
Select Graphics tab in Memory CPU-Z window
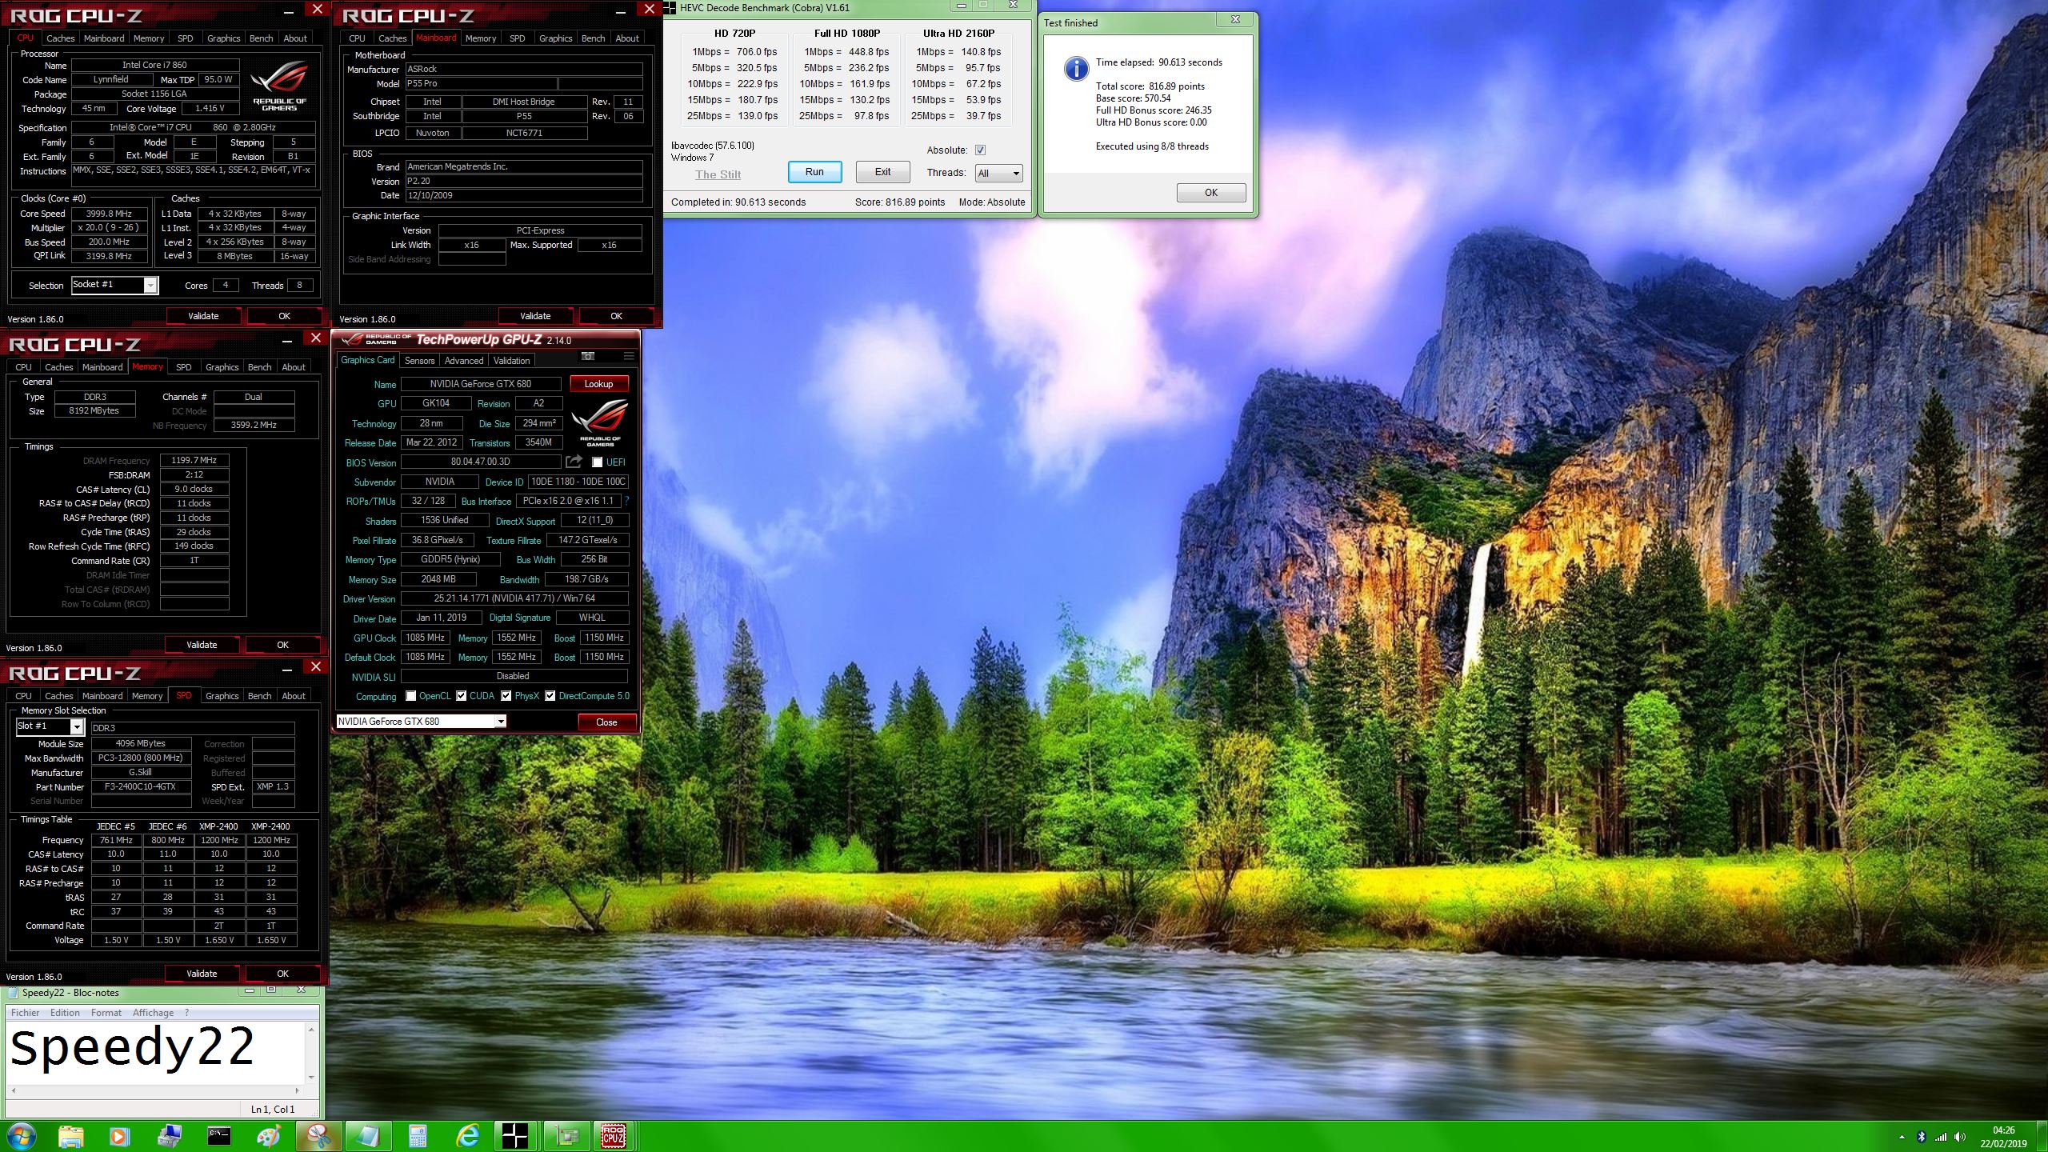point(222,367)
